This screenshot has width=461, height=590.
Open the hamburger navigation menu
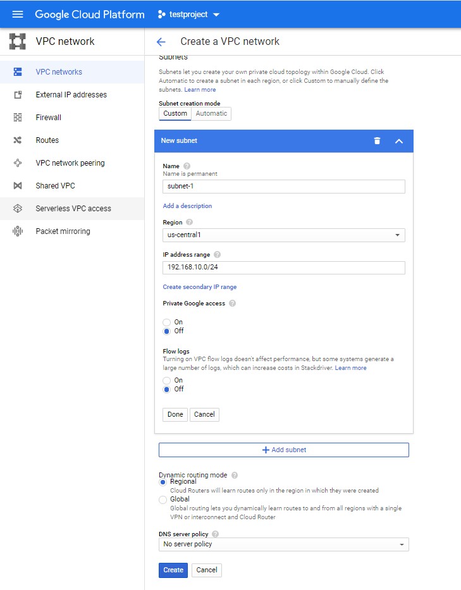coord(18,15)
